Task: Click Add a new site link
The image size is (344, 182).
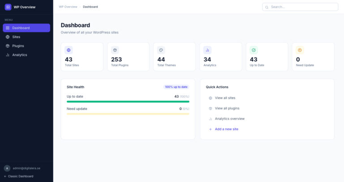Action: click(226, 129)
